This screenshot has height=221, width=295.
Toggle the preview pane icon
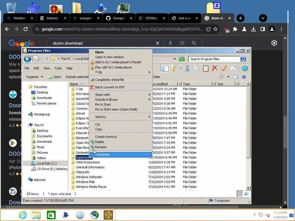click(236, 77)
